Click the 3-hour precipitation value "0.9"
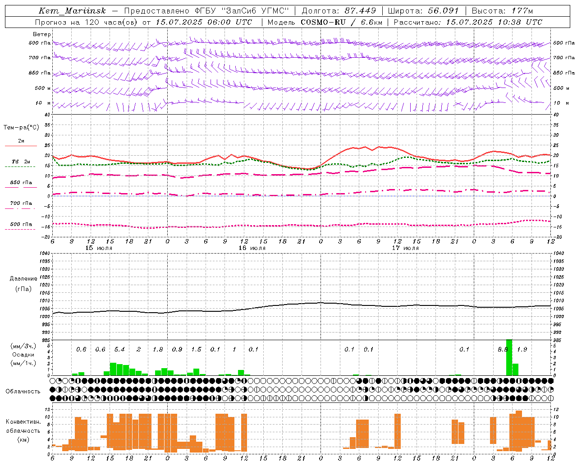Screen dimensions: 577x462 tap(177, 349)
